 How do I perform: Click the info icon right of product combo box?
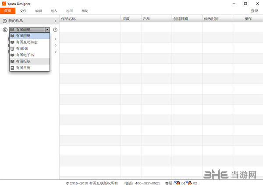[x=55, y=30]
